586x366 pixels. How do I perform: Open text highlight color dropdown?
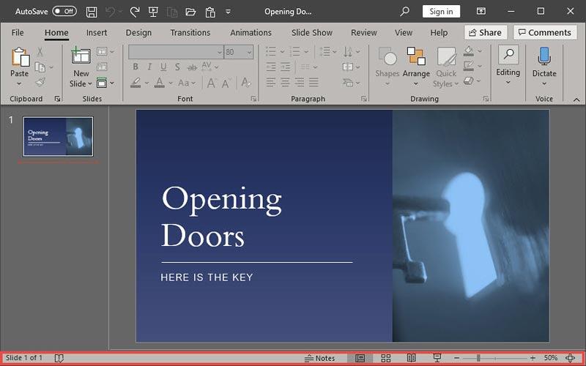point(147,83)
